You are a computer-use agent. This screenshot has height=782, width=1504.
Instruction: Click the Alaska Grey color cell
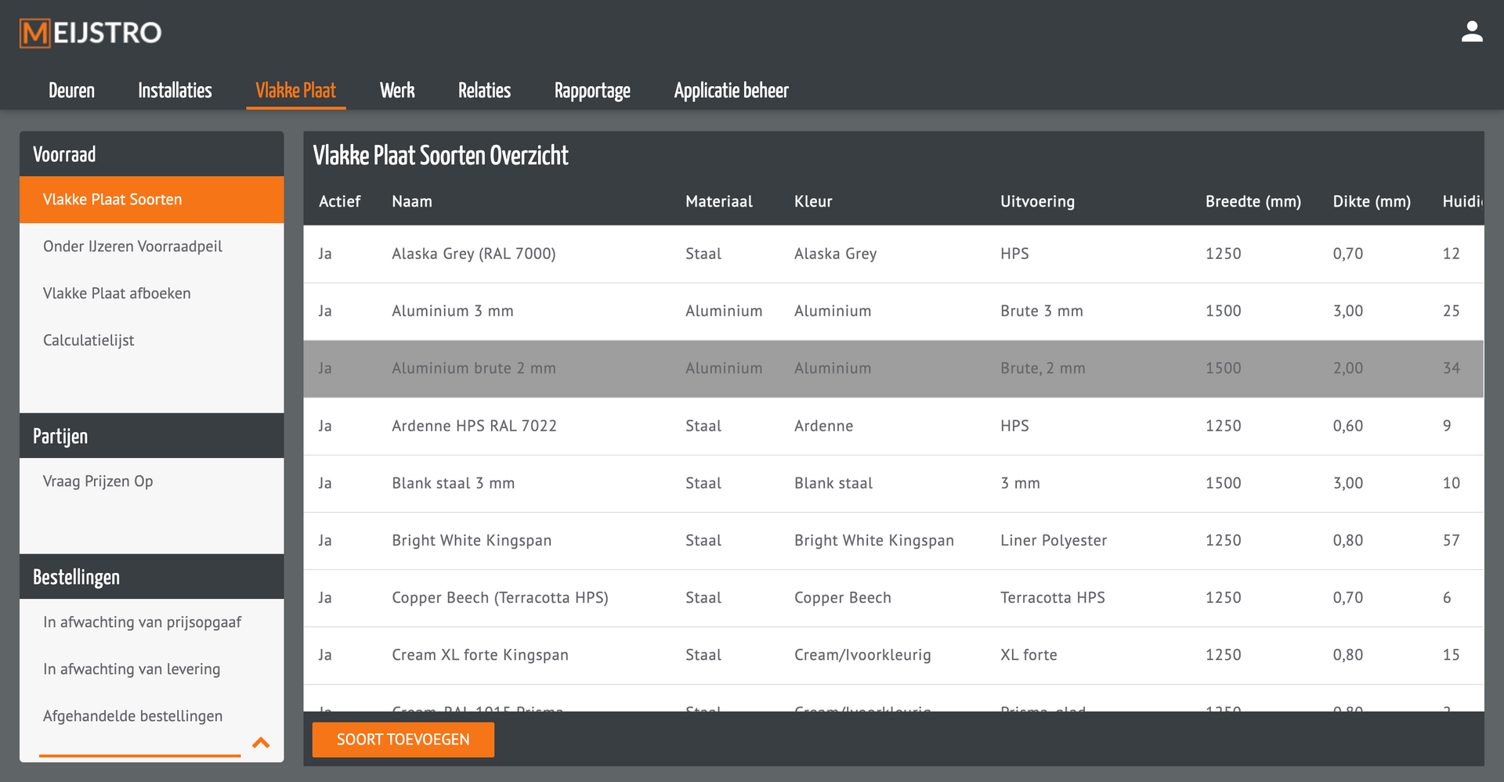coord(835,254)
